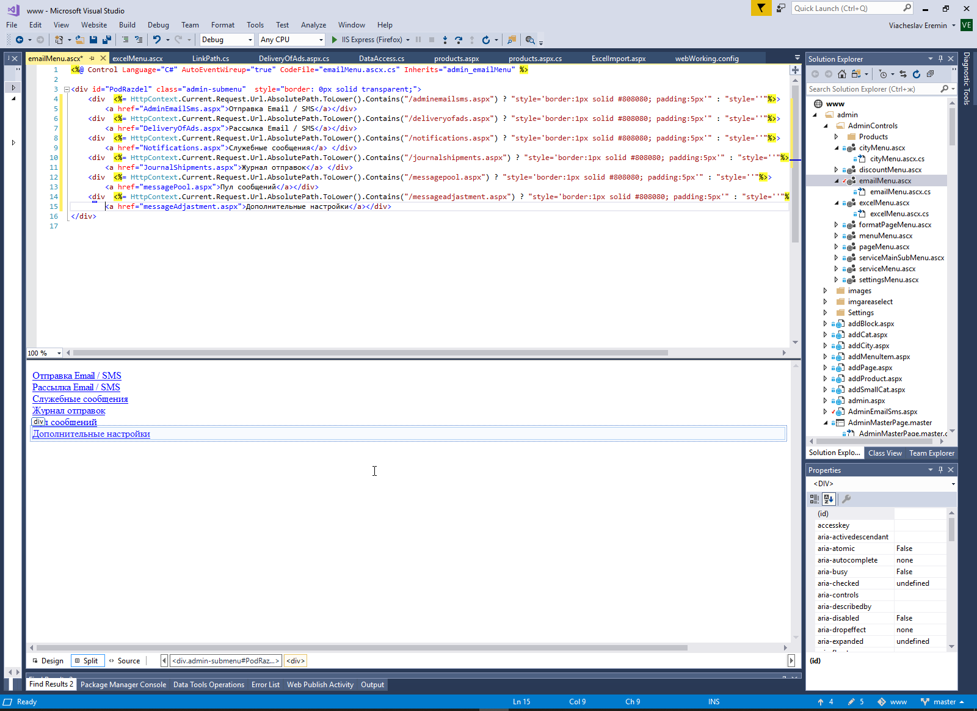
Task: Open the Error List panel
Action: pos(265,685)
